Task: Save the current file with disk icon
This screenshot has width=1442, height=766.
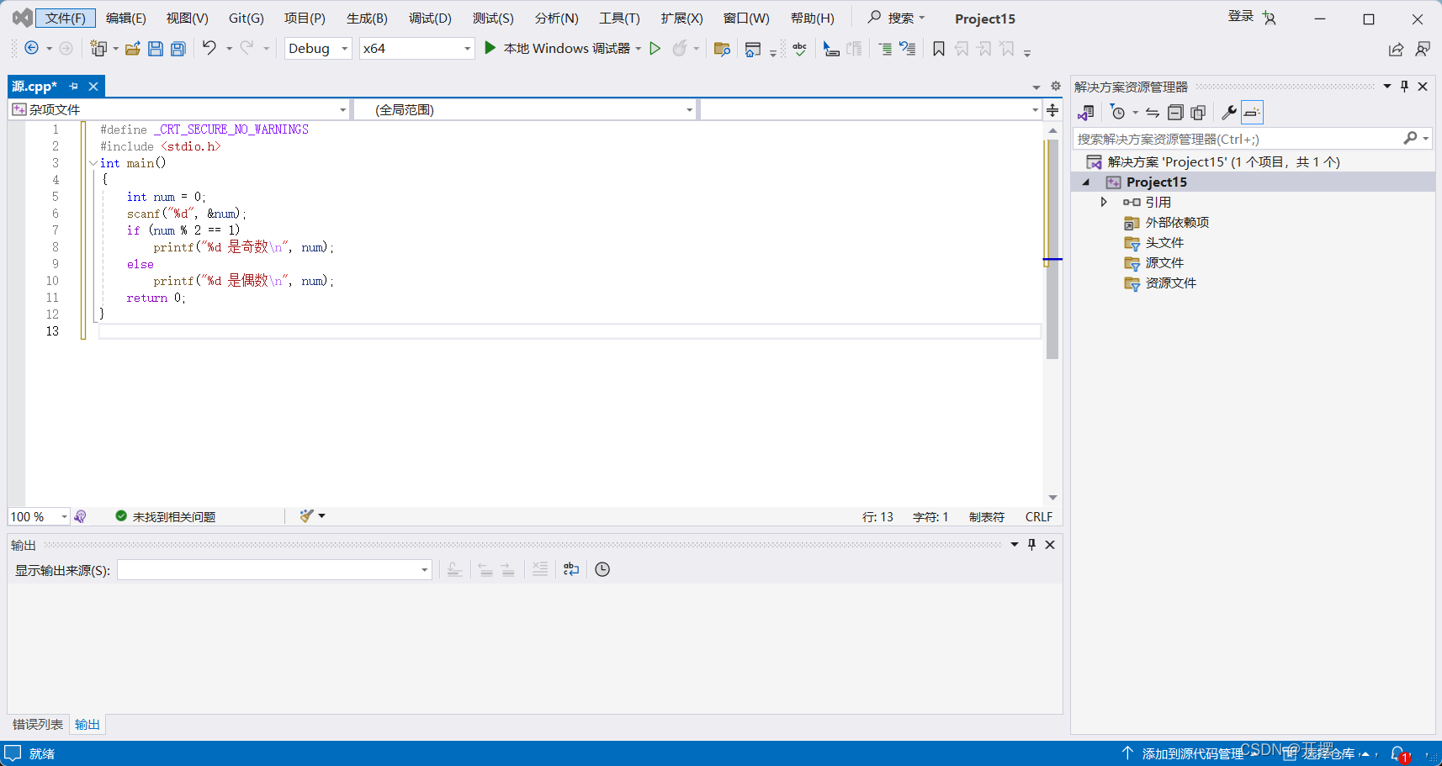Action: tap(156, 48)
